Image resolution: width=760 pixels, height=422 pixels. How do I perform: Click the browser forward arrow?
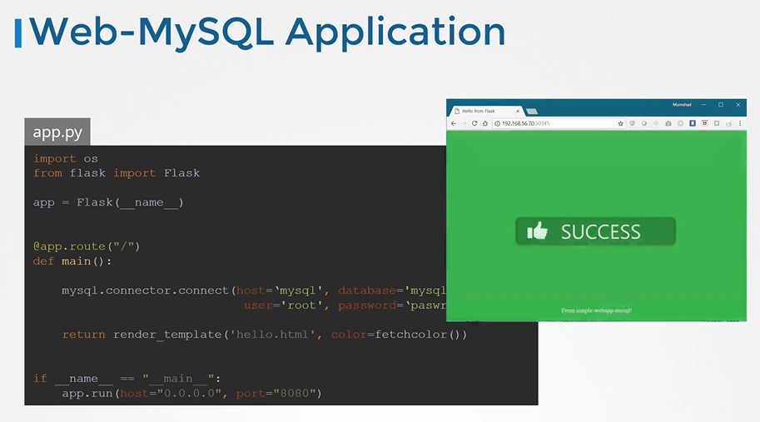(x=464, y=123)
